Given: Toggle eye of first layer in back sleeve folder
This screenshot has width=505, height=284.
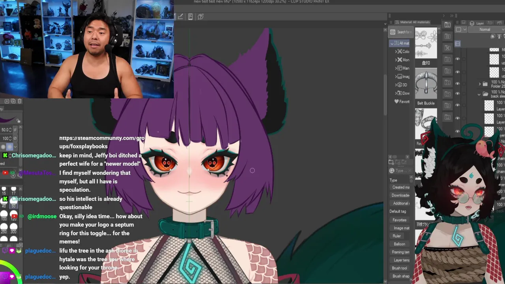Looking at the screenshot, I should point(458,105).
